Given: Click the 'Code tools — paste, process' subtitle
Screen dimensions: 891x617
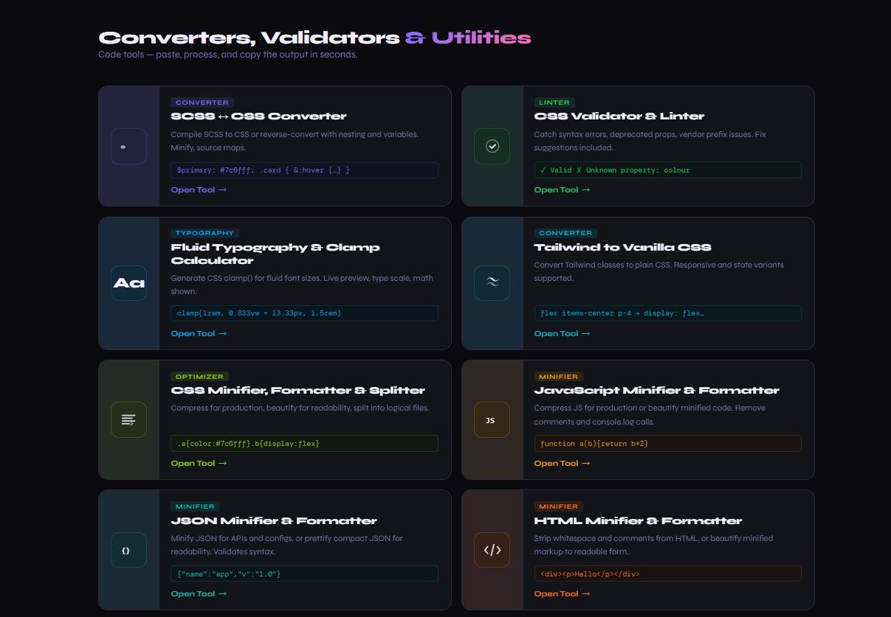Looking at the screenshot, I should 228,55.
